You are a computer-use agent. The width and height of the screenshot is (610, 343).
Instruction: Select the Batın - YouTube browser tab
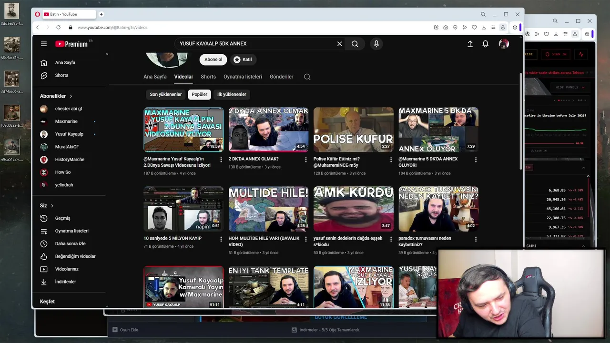(x=69, y=14)
